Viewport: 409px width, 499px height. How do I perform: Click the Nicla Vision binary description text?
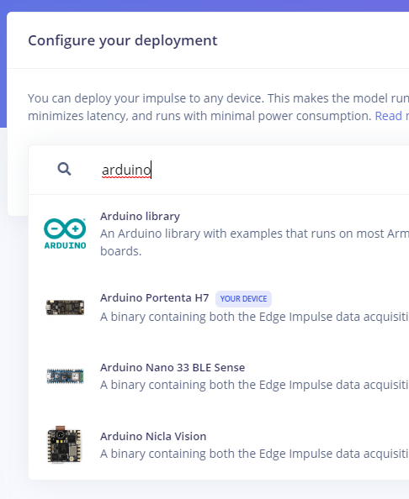pos(254,454)
